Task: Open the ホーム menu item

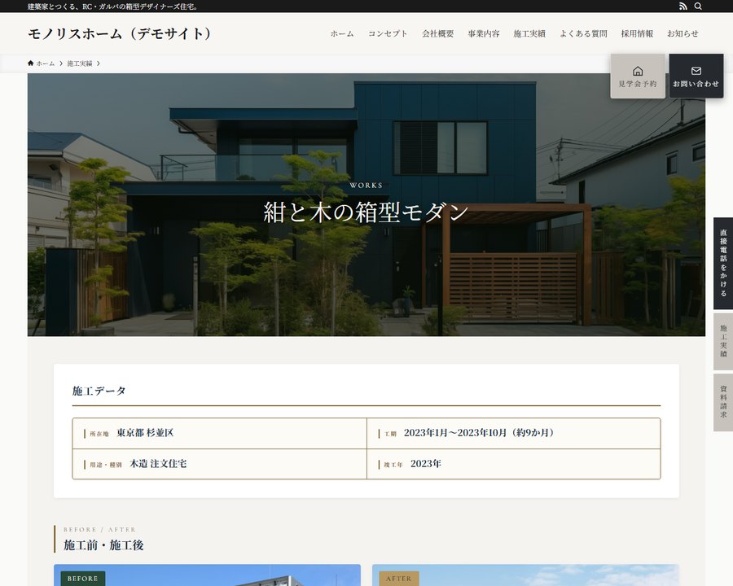Action: (342, 33)
